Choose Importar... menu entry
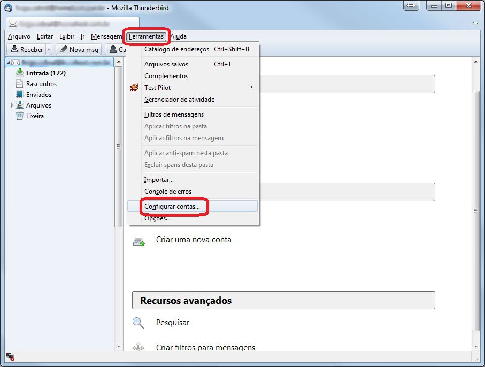Screen dimensions: 485x367 193,180
